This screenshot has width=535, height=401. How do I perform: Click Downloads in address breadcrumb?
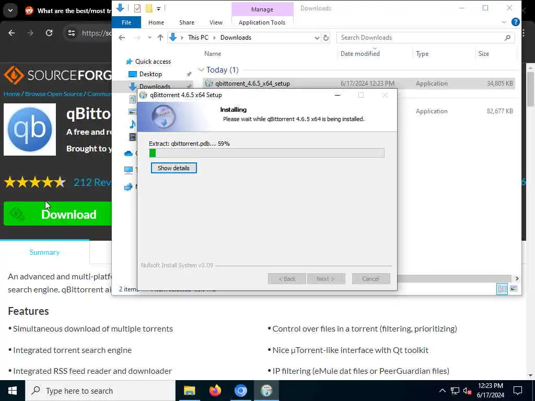(236, 38)
